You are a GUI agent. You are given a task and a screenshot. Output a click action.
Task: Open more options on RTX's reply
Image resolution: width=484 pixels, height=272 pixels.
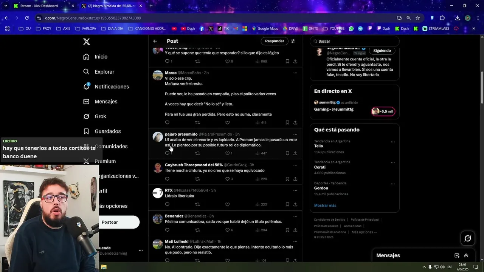(295, 191)
